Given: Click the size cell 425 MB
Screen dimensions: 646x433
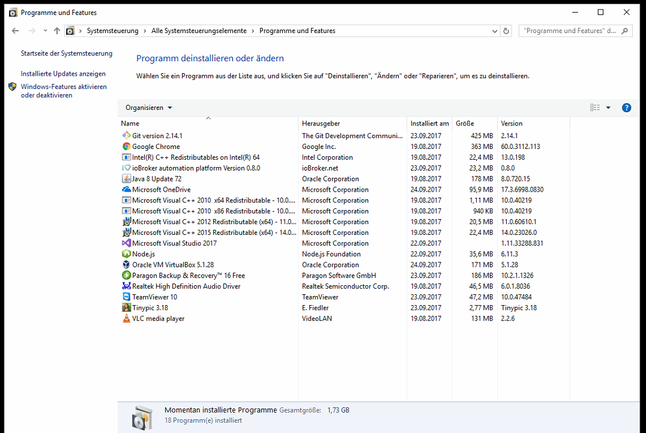Looking at the screenshot, I should pos(482,136).
